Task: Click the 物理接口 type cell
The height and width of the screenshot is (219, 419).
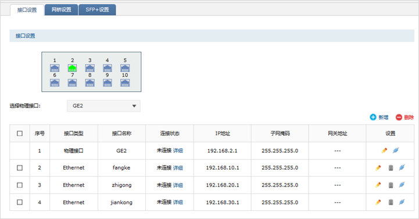Action: click(x=74, y=150)
